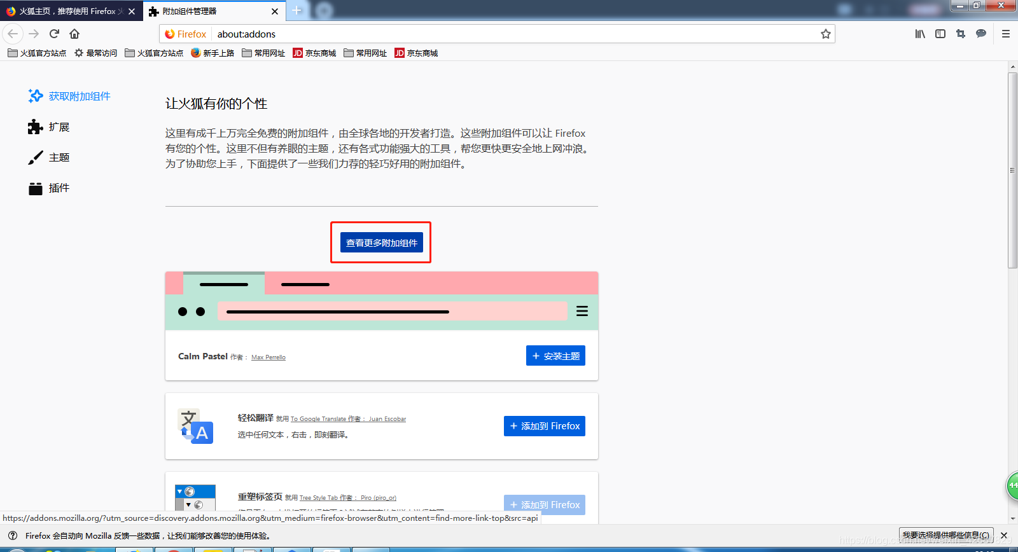This screenshot has height=552, width=1018.
Task: Click the 轻松翻译 translate icon
Action: point(195,425)
